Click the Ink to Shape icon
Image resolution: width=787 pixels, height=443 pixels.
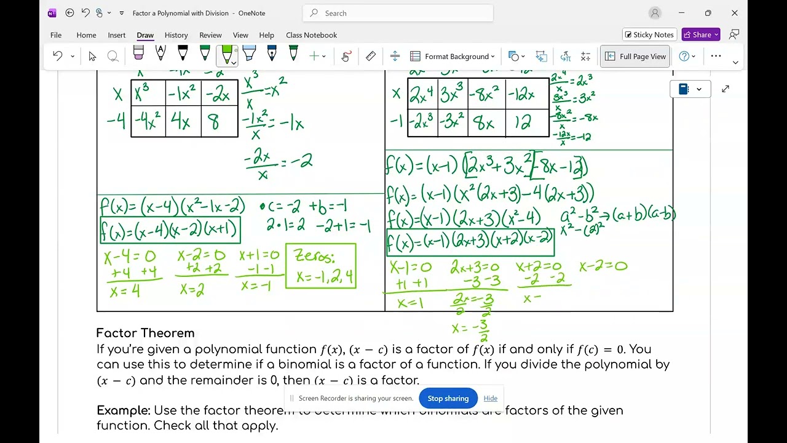pyautogui.click(x=541, y=56)
